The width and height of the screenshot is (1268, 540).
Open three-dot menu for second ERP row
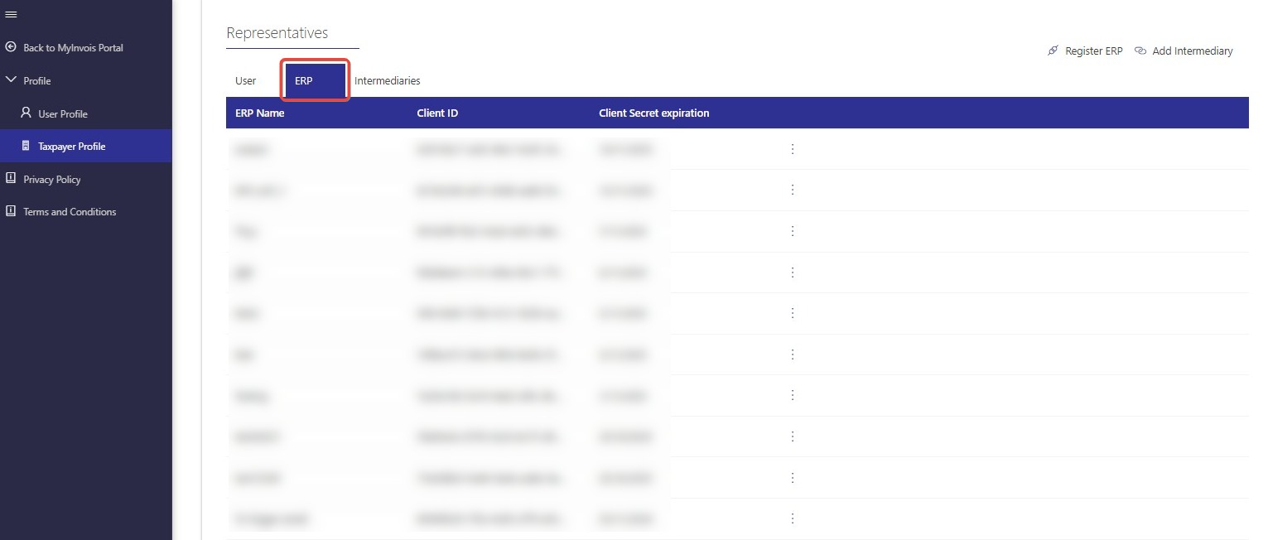792,190
